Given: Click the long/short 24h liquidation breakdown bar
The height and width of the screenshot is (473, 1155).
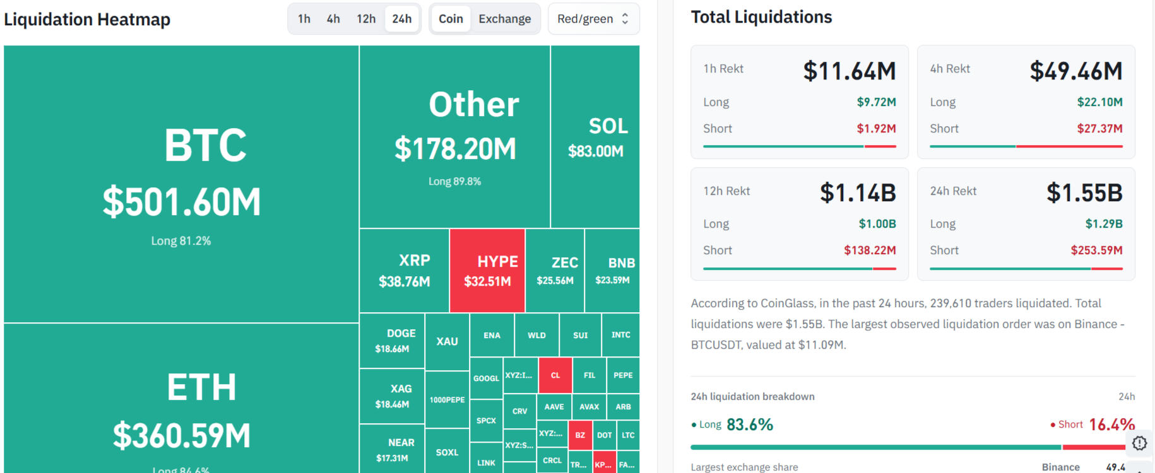Looking at the screenshot, I should (x=913, y=447).
